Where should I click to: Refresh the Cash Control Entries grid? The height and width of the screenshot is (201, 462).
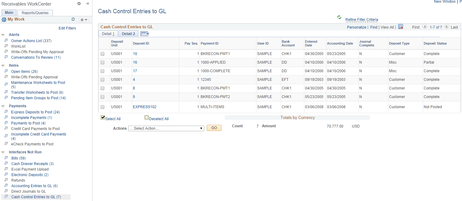339,18
